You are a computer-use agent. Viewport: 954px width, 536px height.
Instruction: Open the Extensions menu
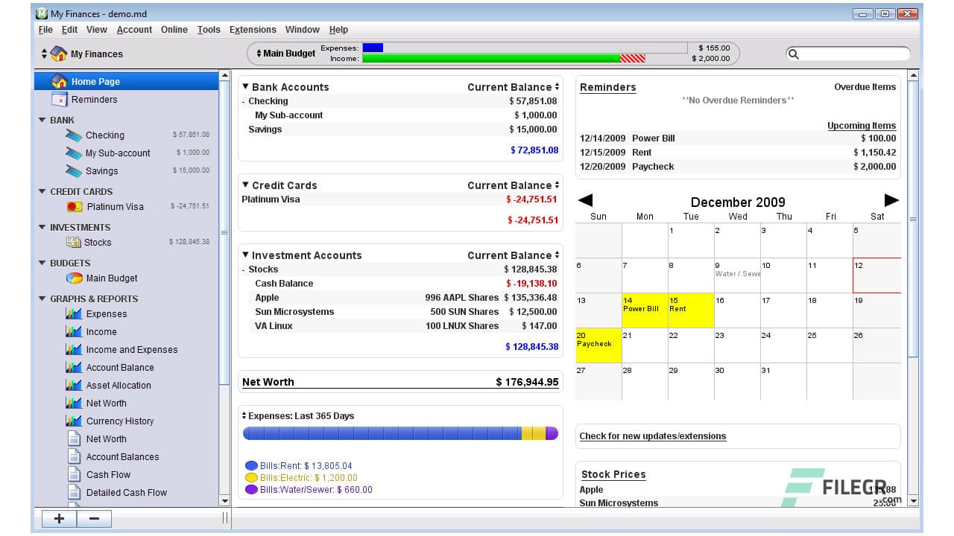coord(253,30)
